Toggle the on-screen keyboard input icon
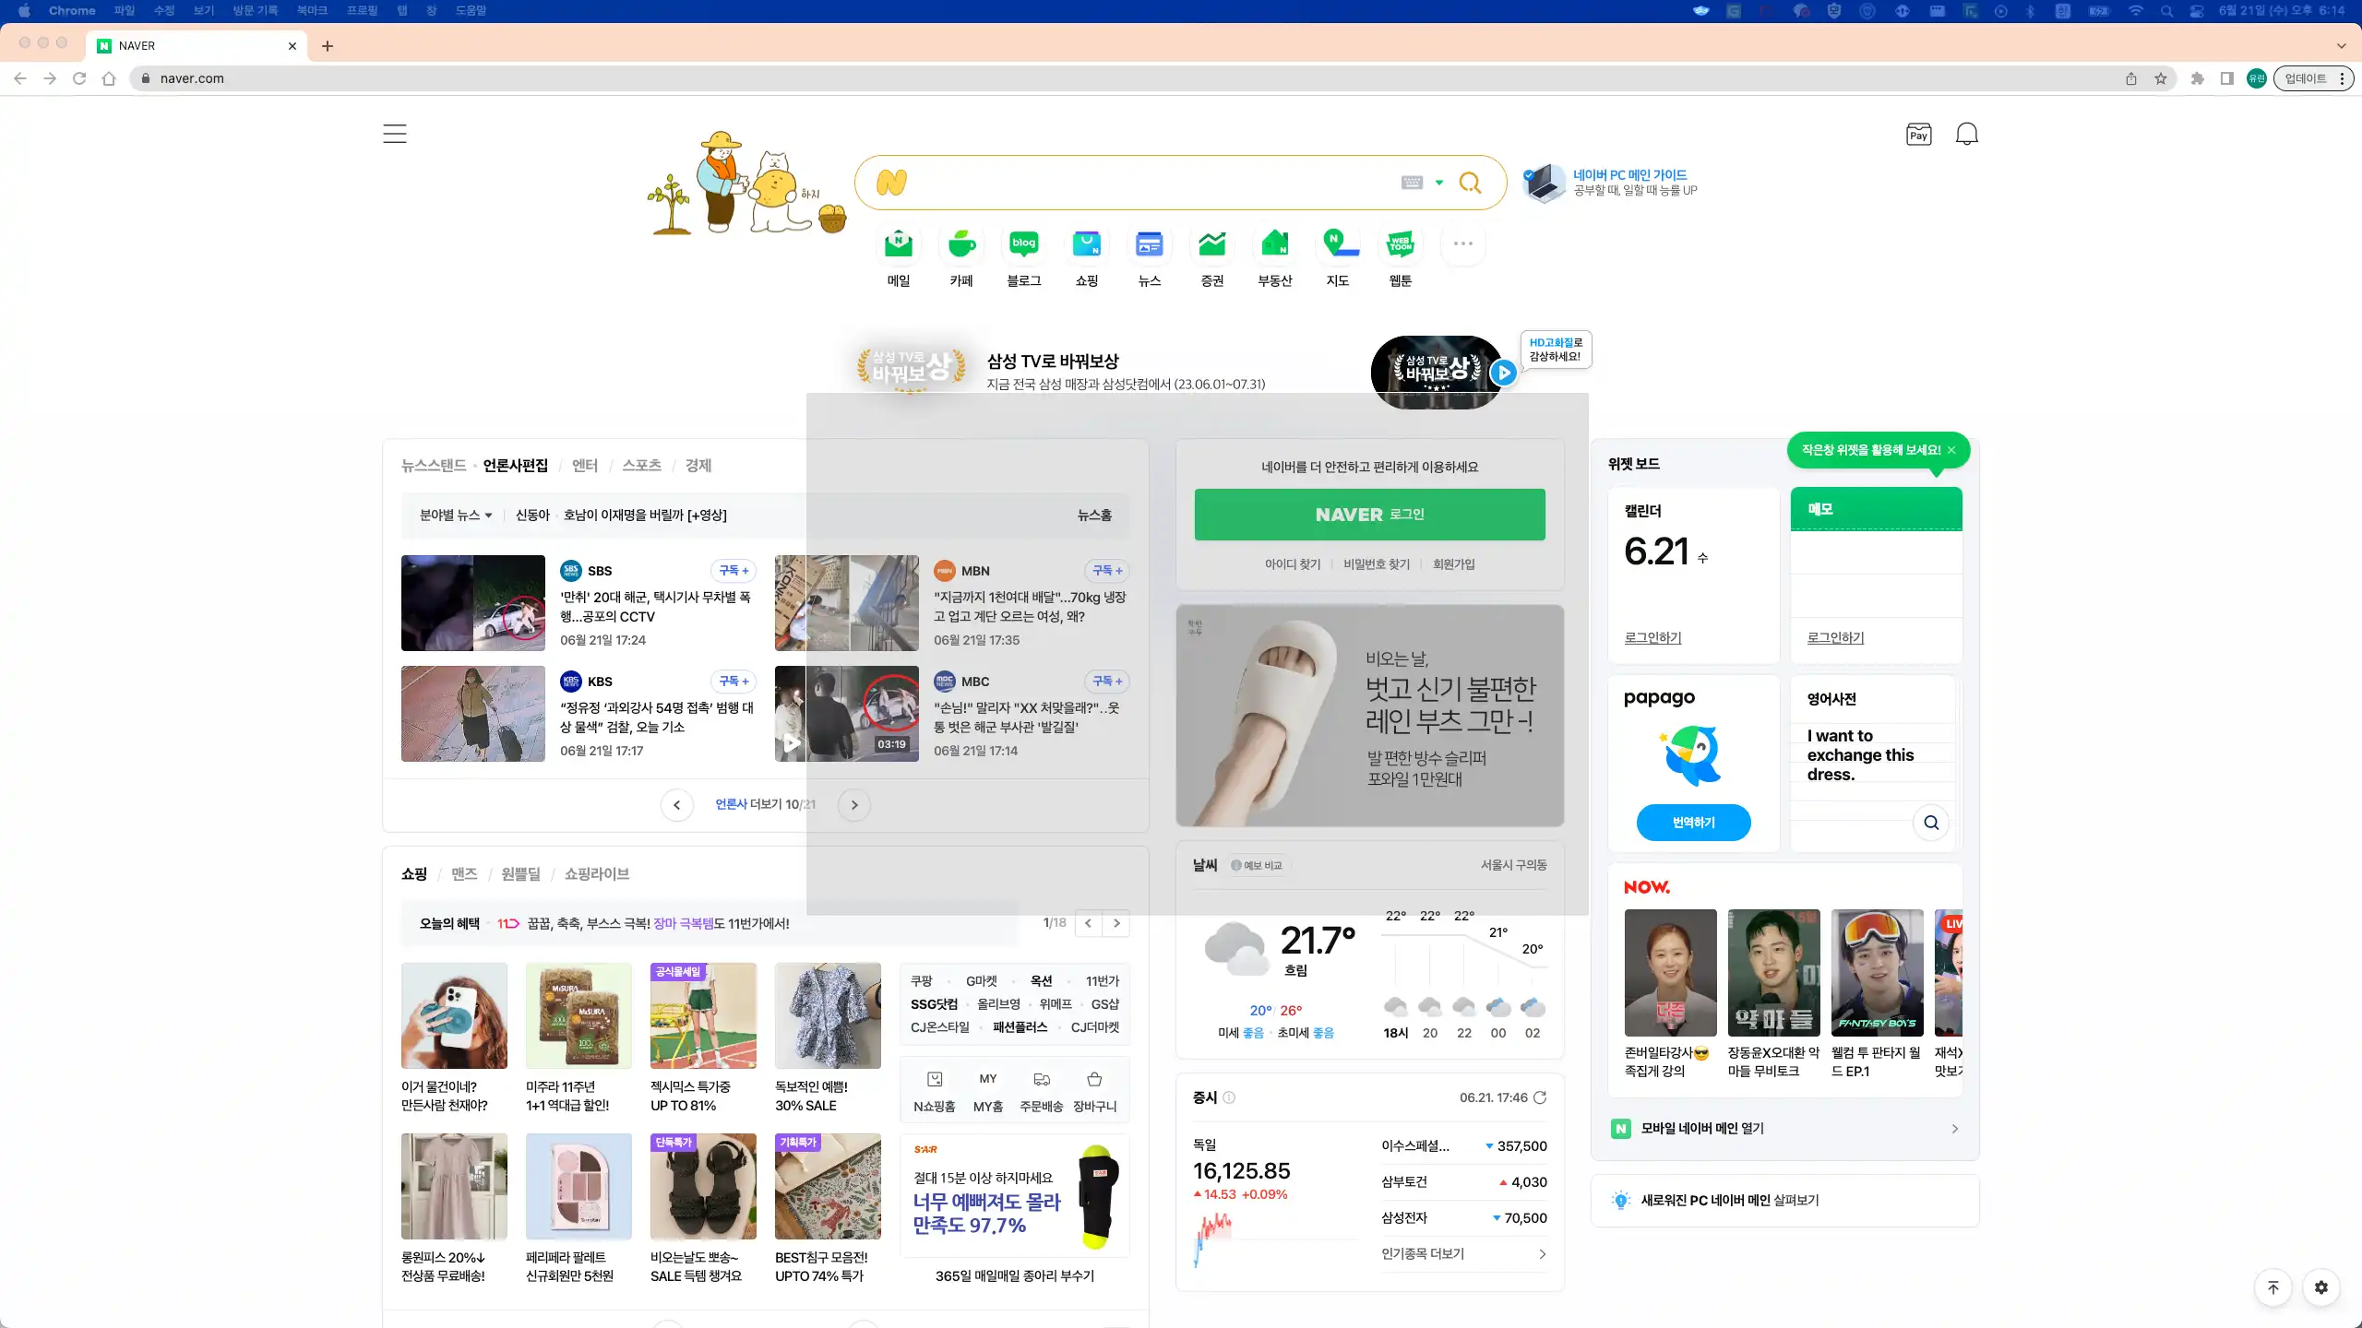This screenshot has width=2362, height=1328. coord(1412,183)
